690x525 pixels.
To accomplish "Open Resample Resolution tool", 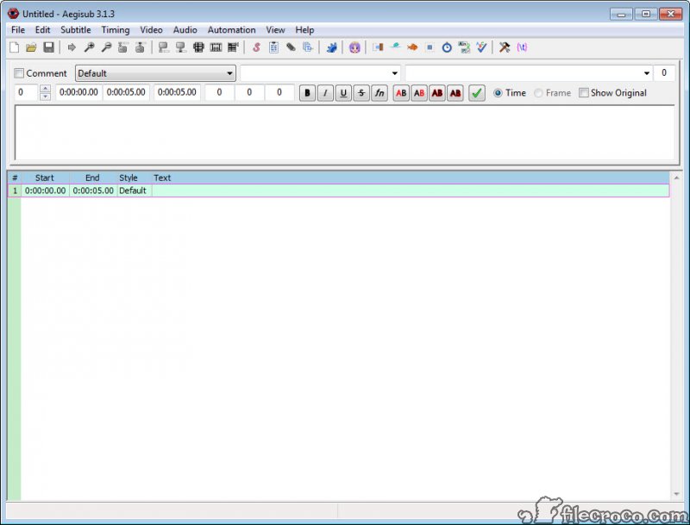I will (x=430, y=47).
